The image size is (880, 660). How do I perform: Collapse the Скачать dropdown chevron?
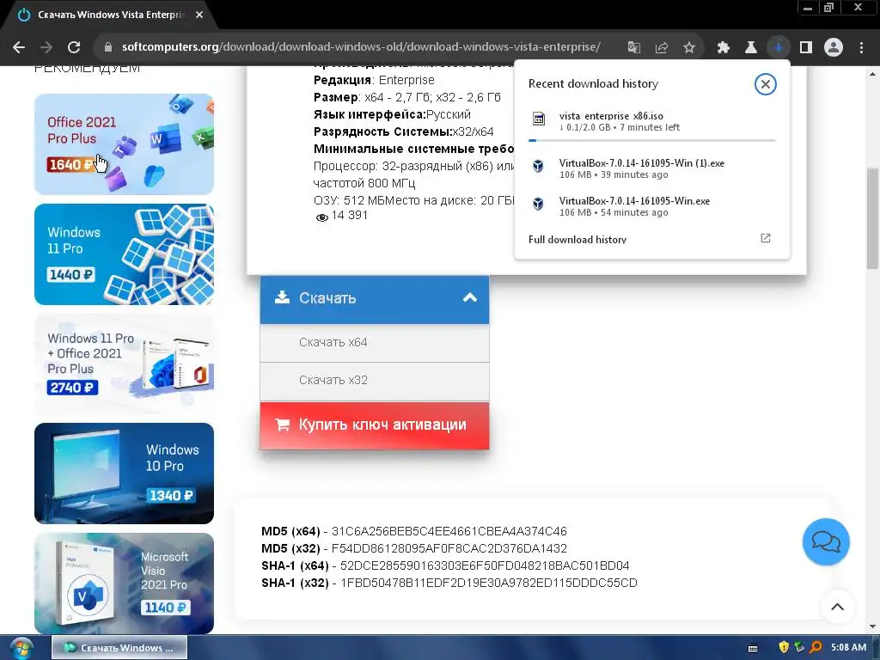(x=470, y=298)
